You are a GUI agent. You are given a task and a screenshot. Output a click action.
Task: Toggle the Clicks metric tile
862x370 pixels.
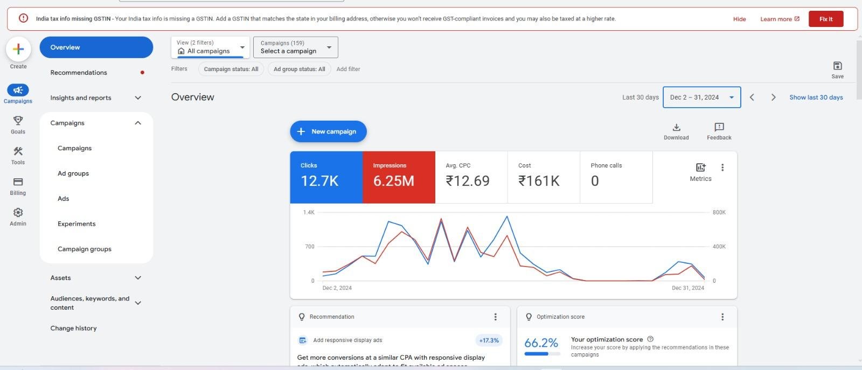pos(326,177)
